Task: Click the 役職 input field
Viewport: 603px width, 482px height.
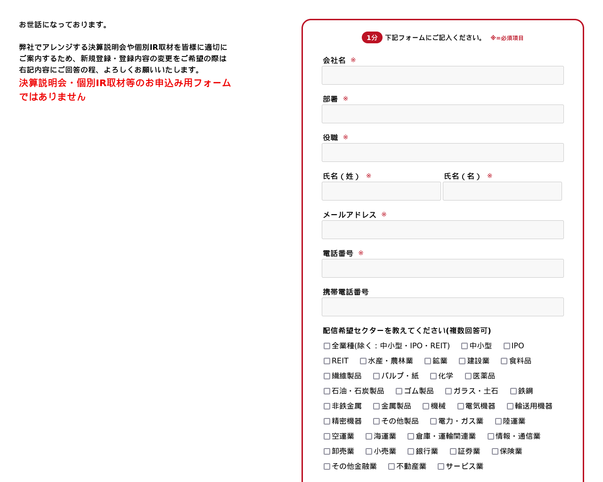Action: (443, 153)
